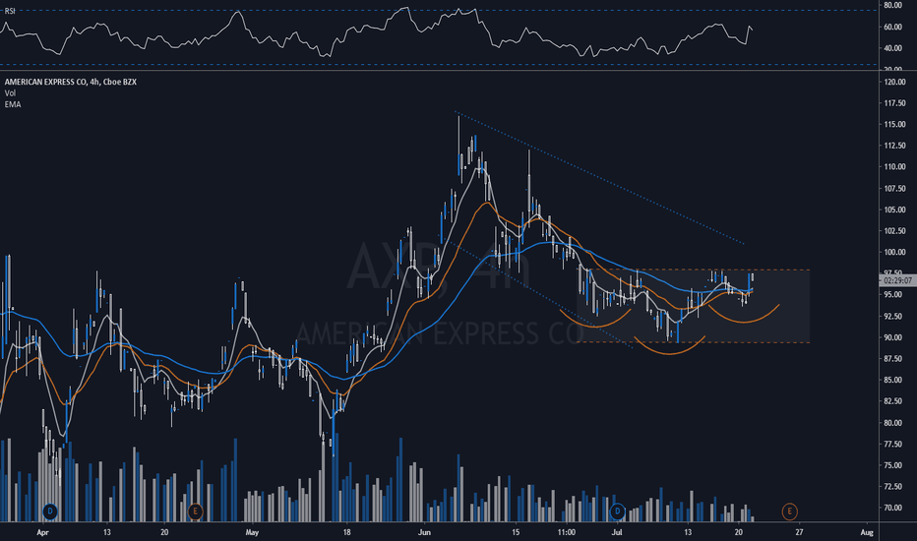Screen dimensions: 917x541
Task: Click the Apr date on time axis
Action: [42, 532]
